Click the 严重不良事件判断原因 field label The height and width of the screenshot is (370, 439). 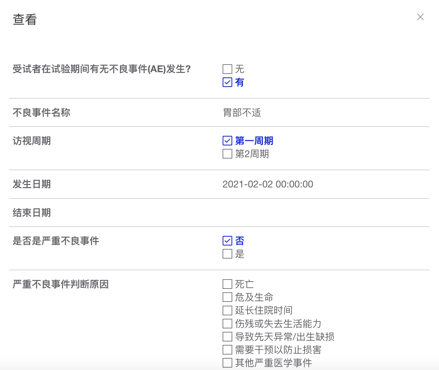(61, 284)
